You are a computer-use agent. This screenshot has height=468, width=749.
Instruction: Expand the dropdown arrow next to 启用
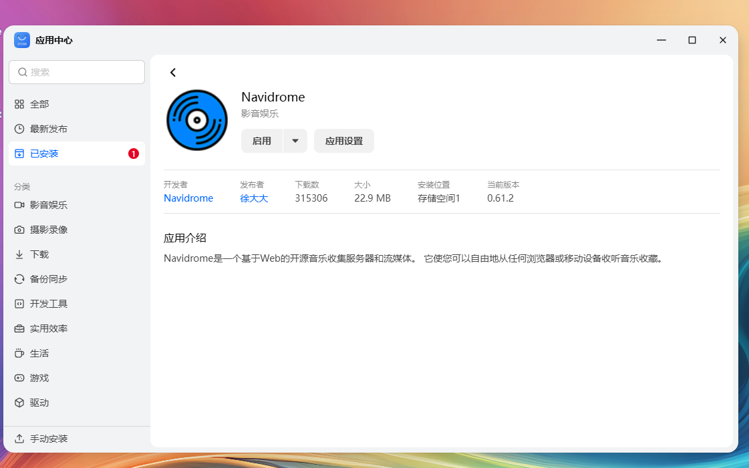coord(295,141)
